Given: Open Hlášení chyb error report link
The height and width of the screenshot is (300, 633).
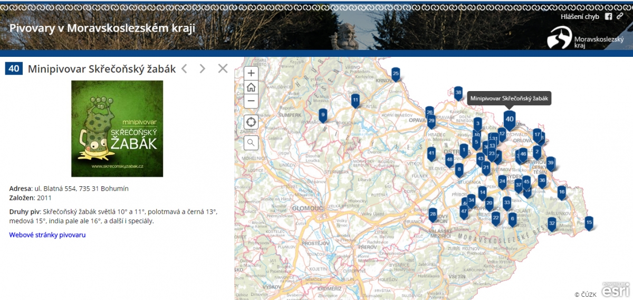Looking at the screenshot, I should (580, 17).
